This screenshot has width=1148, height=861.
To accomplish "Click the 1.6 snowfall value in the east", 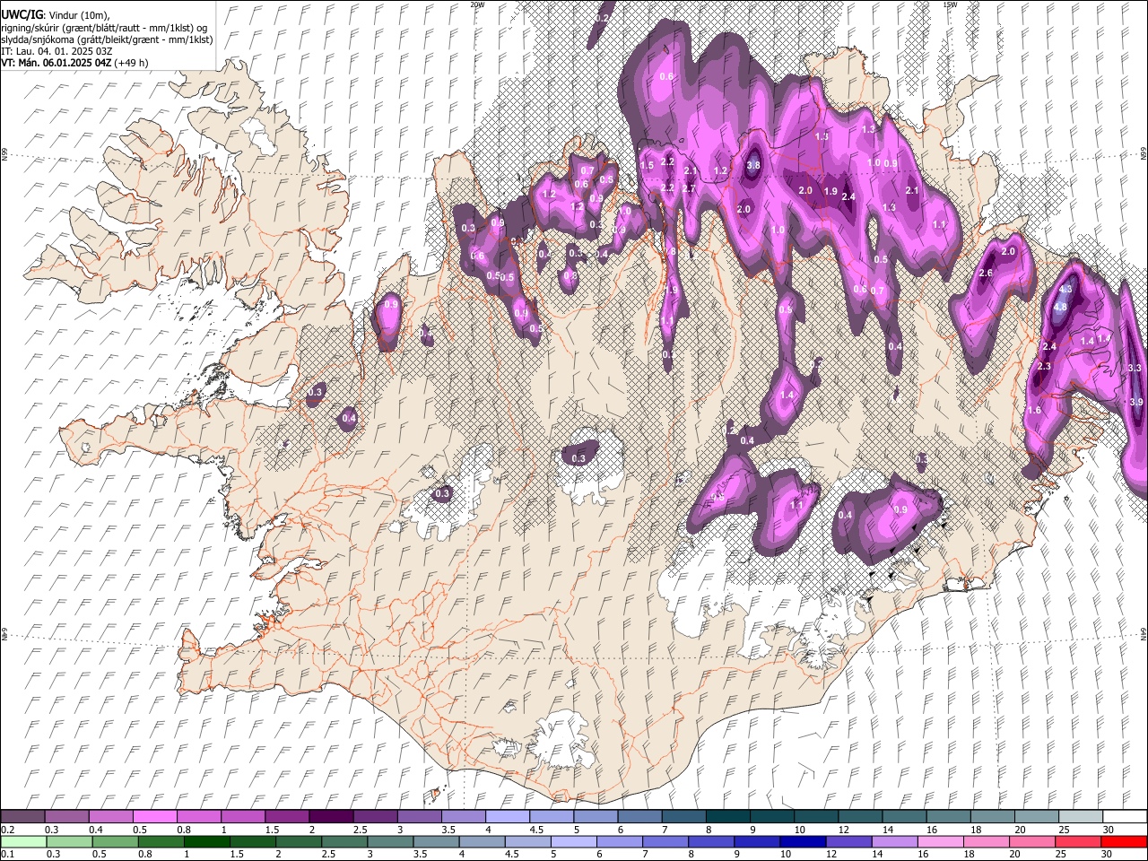I will coord(1034,410).
